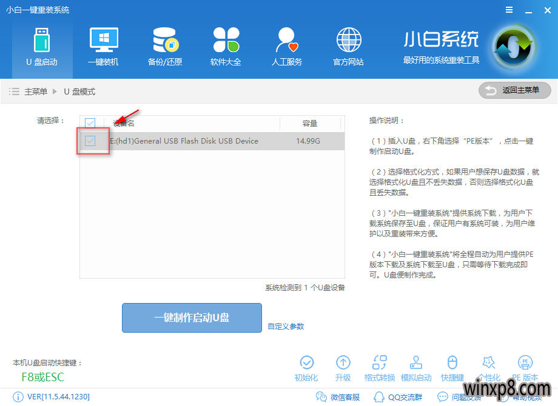The height and width of the screenshot is (406, 558).
Task: Close the 小白一键重装系统 window
Action: tap(548, 10)
